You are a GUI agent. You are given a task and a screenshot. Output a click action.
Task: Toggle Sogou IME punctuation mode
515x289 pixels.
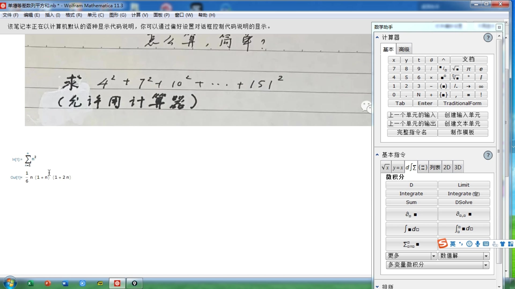point(461,244)
